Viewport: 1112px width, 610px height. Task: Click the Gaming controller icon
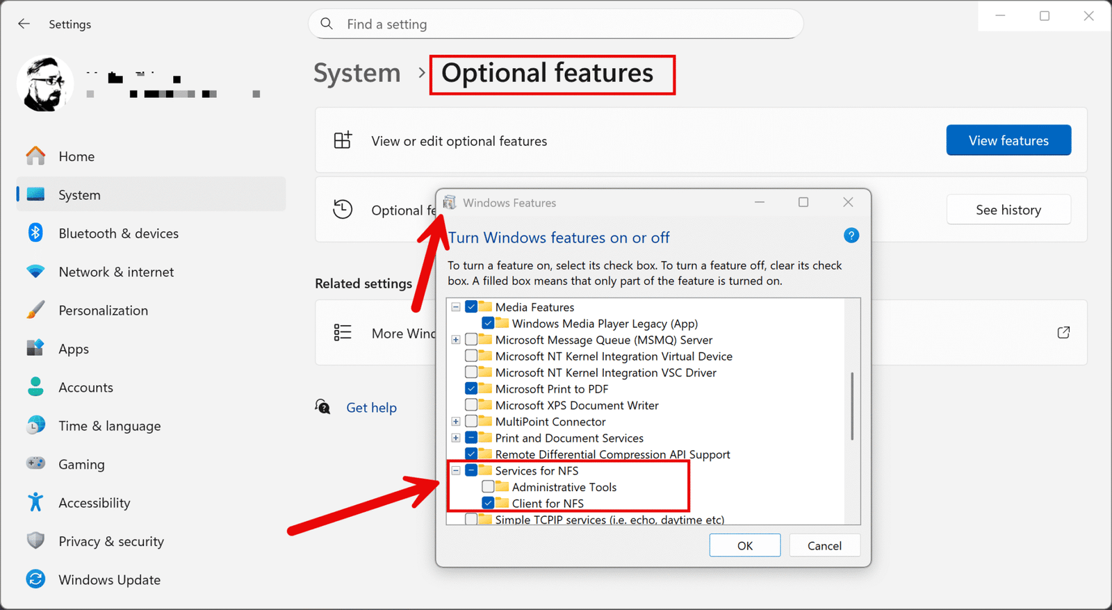tap(35, 463)
